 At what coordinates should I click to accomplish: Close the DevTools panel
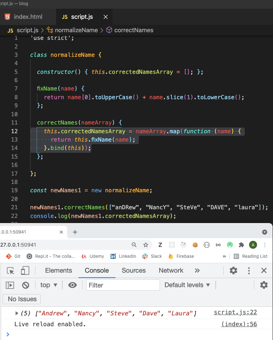click(x=264, y=270)
